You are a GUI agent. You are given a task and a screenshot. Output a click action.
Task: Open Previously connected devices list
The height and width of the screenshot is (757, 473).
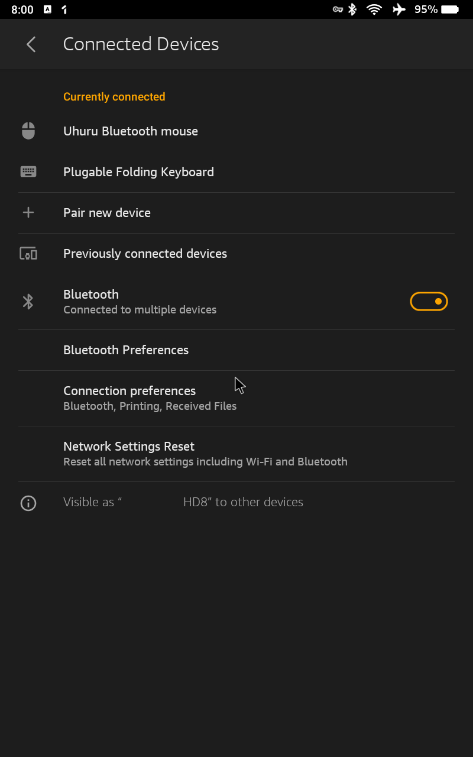pyautogui.click(x=145, y=254)
